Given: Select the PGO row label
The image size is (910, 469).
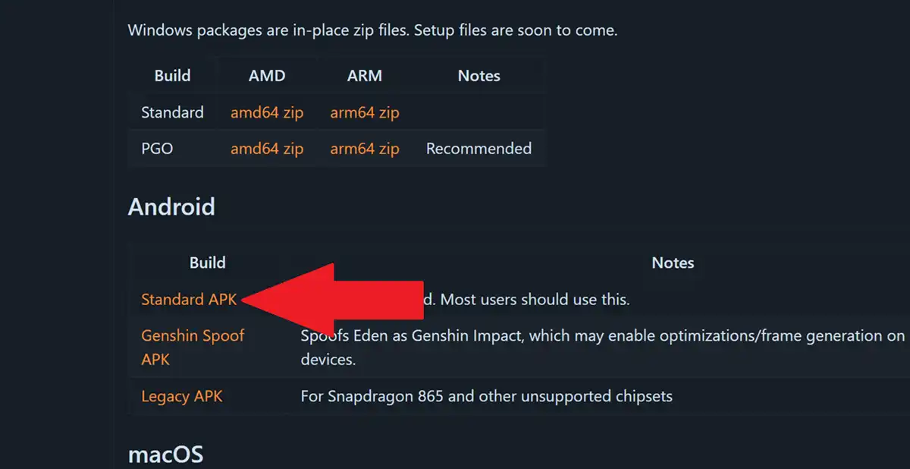Looking at the screenshot, I should 157,148.
